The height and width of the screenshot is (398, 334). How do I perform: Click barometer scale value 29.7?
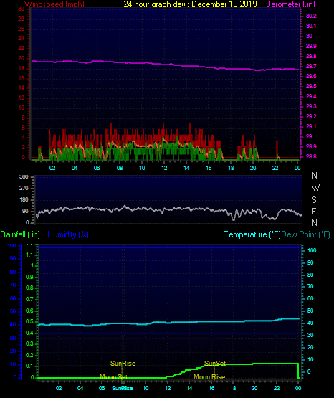311,66
